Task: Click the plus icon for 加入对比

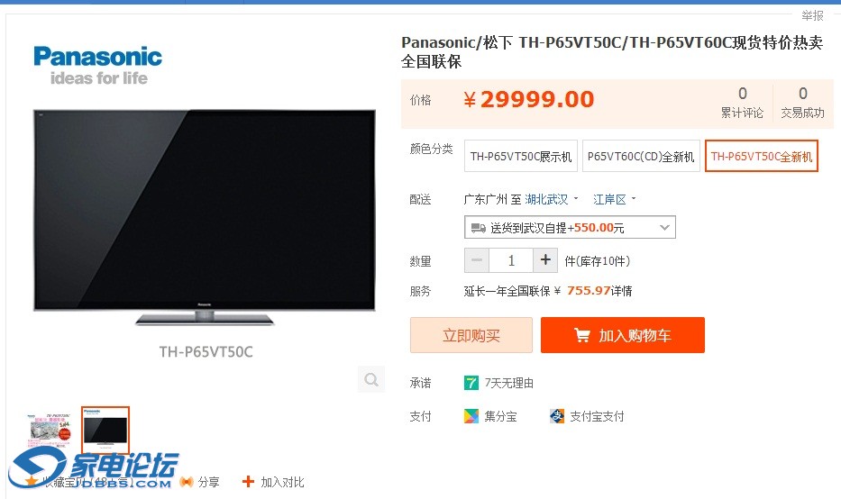Action: pyautogui.click(x=248, y=481)
